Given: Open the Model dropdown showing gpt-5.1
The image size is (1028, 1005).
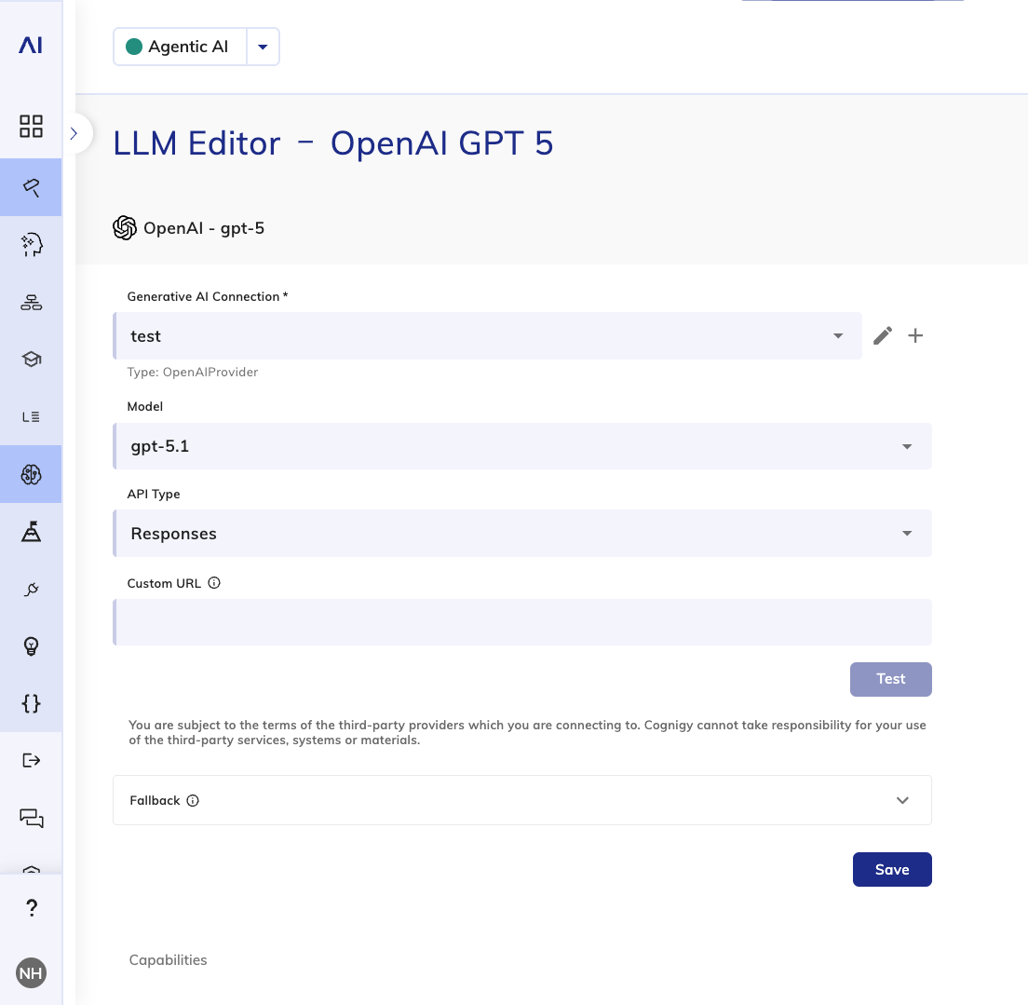Looking at the screenshot, I should (521, 446).
